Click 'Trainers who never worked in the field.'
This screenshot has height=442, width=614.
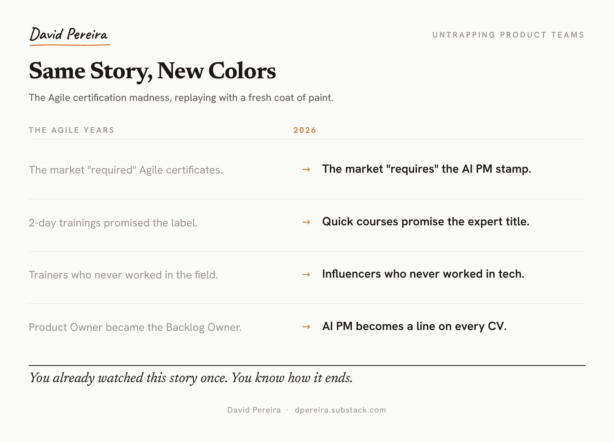[x=123, y=275]
